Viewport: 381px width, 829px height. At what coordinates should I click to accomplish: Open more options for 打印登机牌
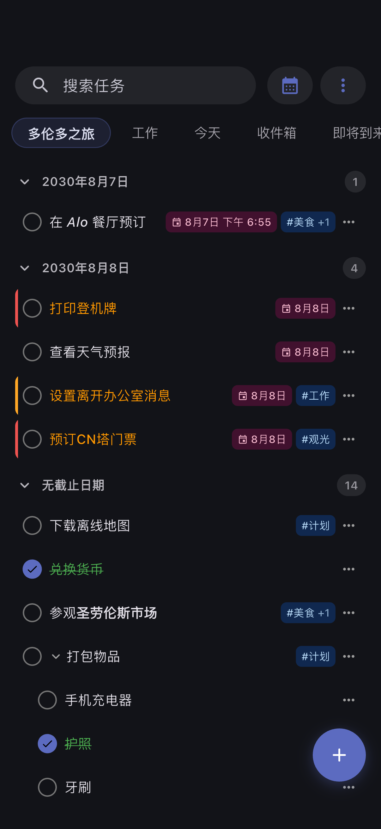[348, 308]
